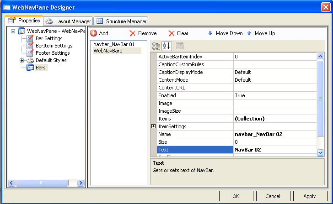Open the Layout Manager tab
The image size is (333, 204).
click(x=68, y=21)
